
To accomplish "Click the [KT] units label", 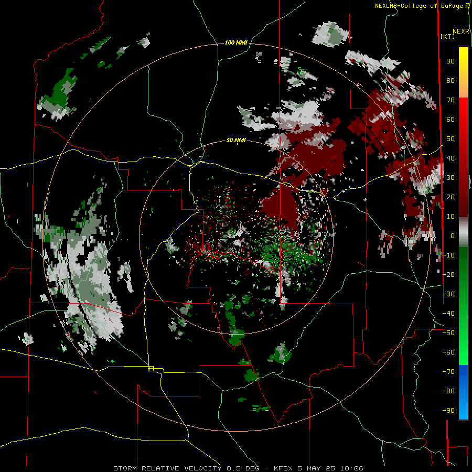I will click(447, 36).
